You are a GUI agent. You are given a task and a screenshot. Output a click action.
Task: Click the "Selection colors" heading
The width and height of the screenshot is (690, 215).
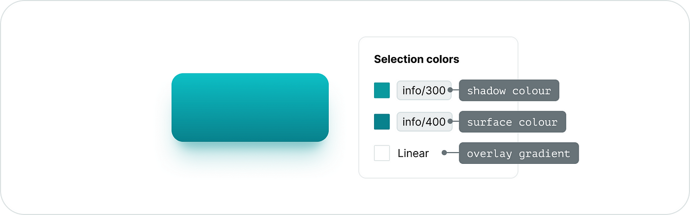tap(416, 60)
